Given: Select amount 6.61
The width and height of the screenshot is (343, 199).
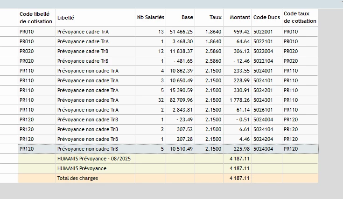Looking at the screenshot, I should (245, 129).
